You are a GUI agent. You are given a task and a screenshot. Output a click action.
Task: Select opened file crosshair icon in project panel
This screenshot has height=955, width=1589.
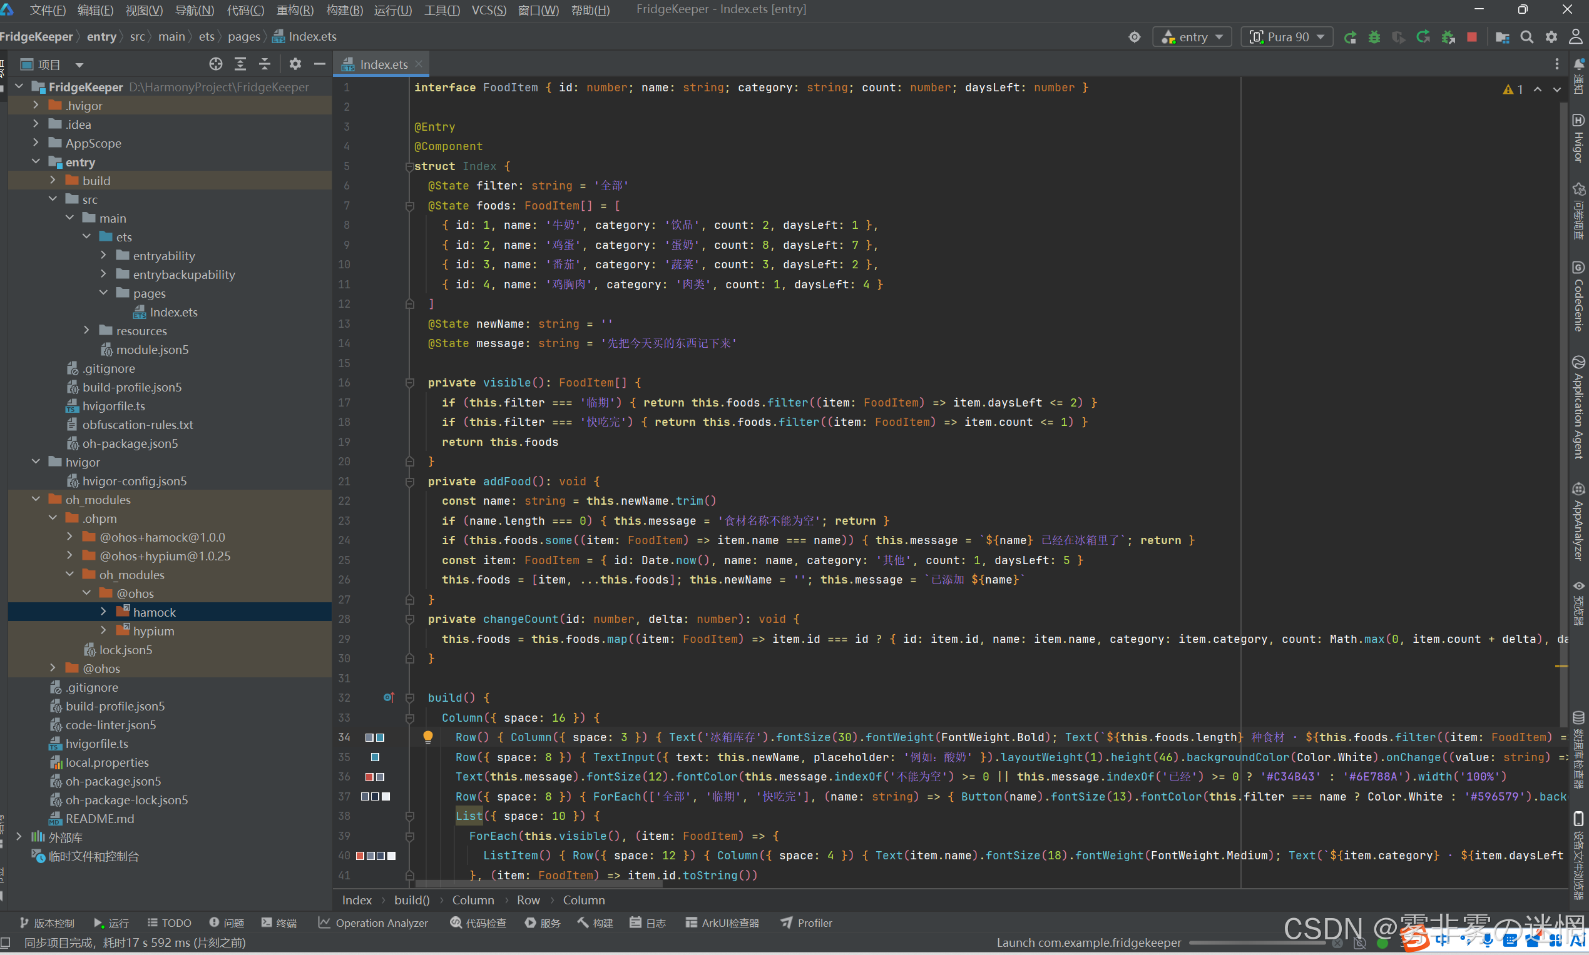(216, 64)
